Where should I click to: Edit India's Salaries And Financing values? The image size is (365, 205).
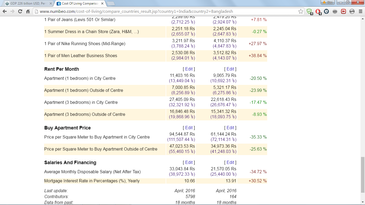pyautogui.click(x=189, y=162)
